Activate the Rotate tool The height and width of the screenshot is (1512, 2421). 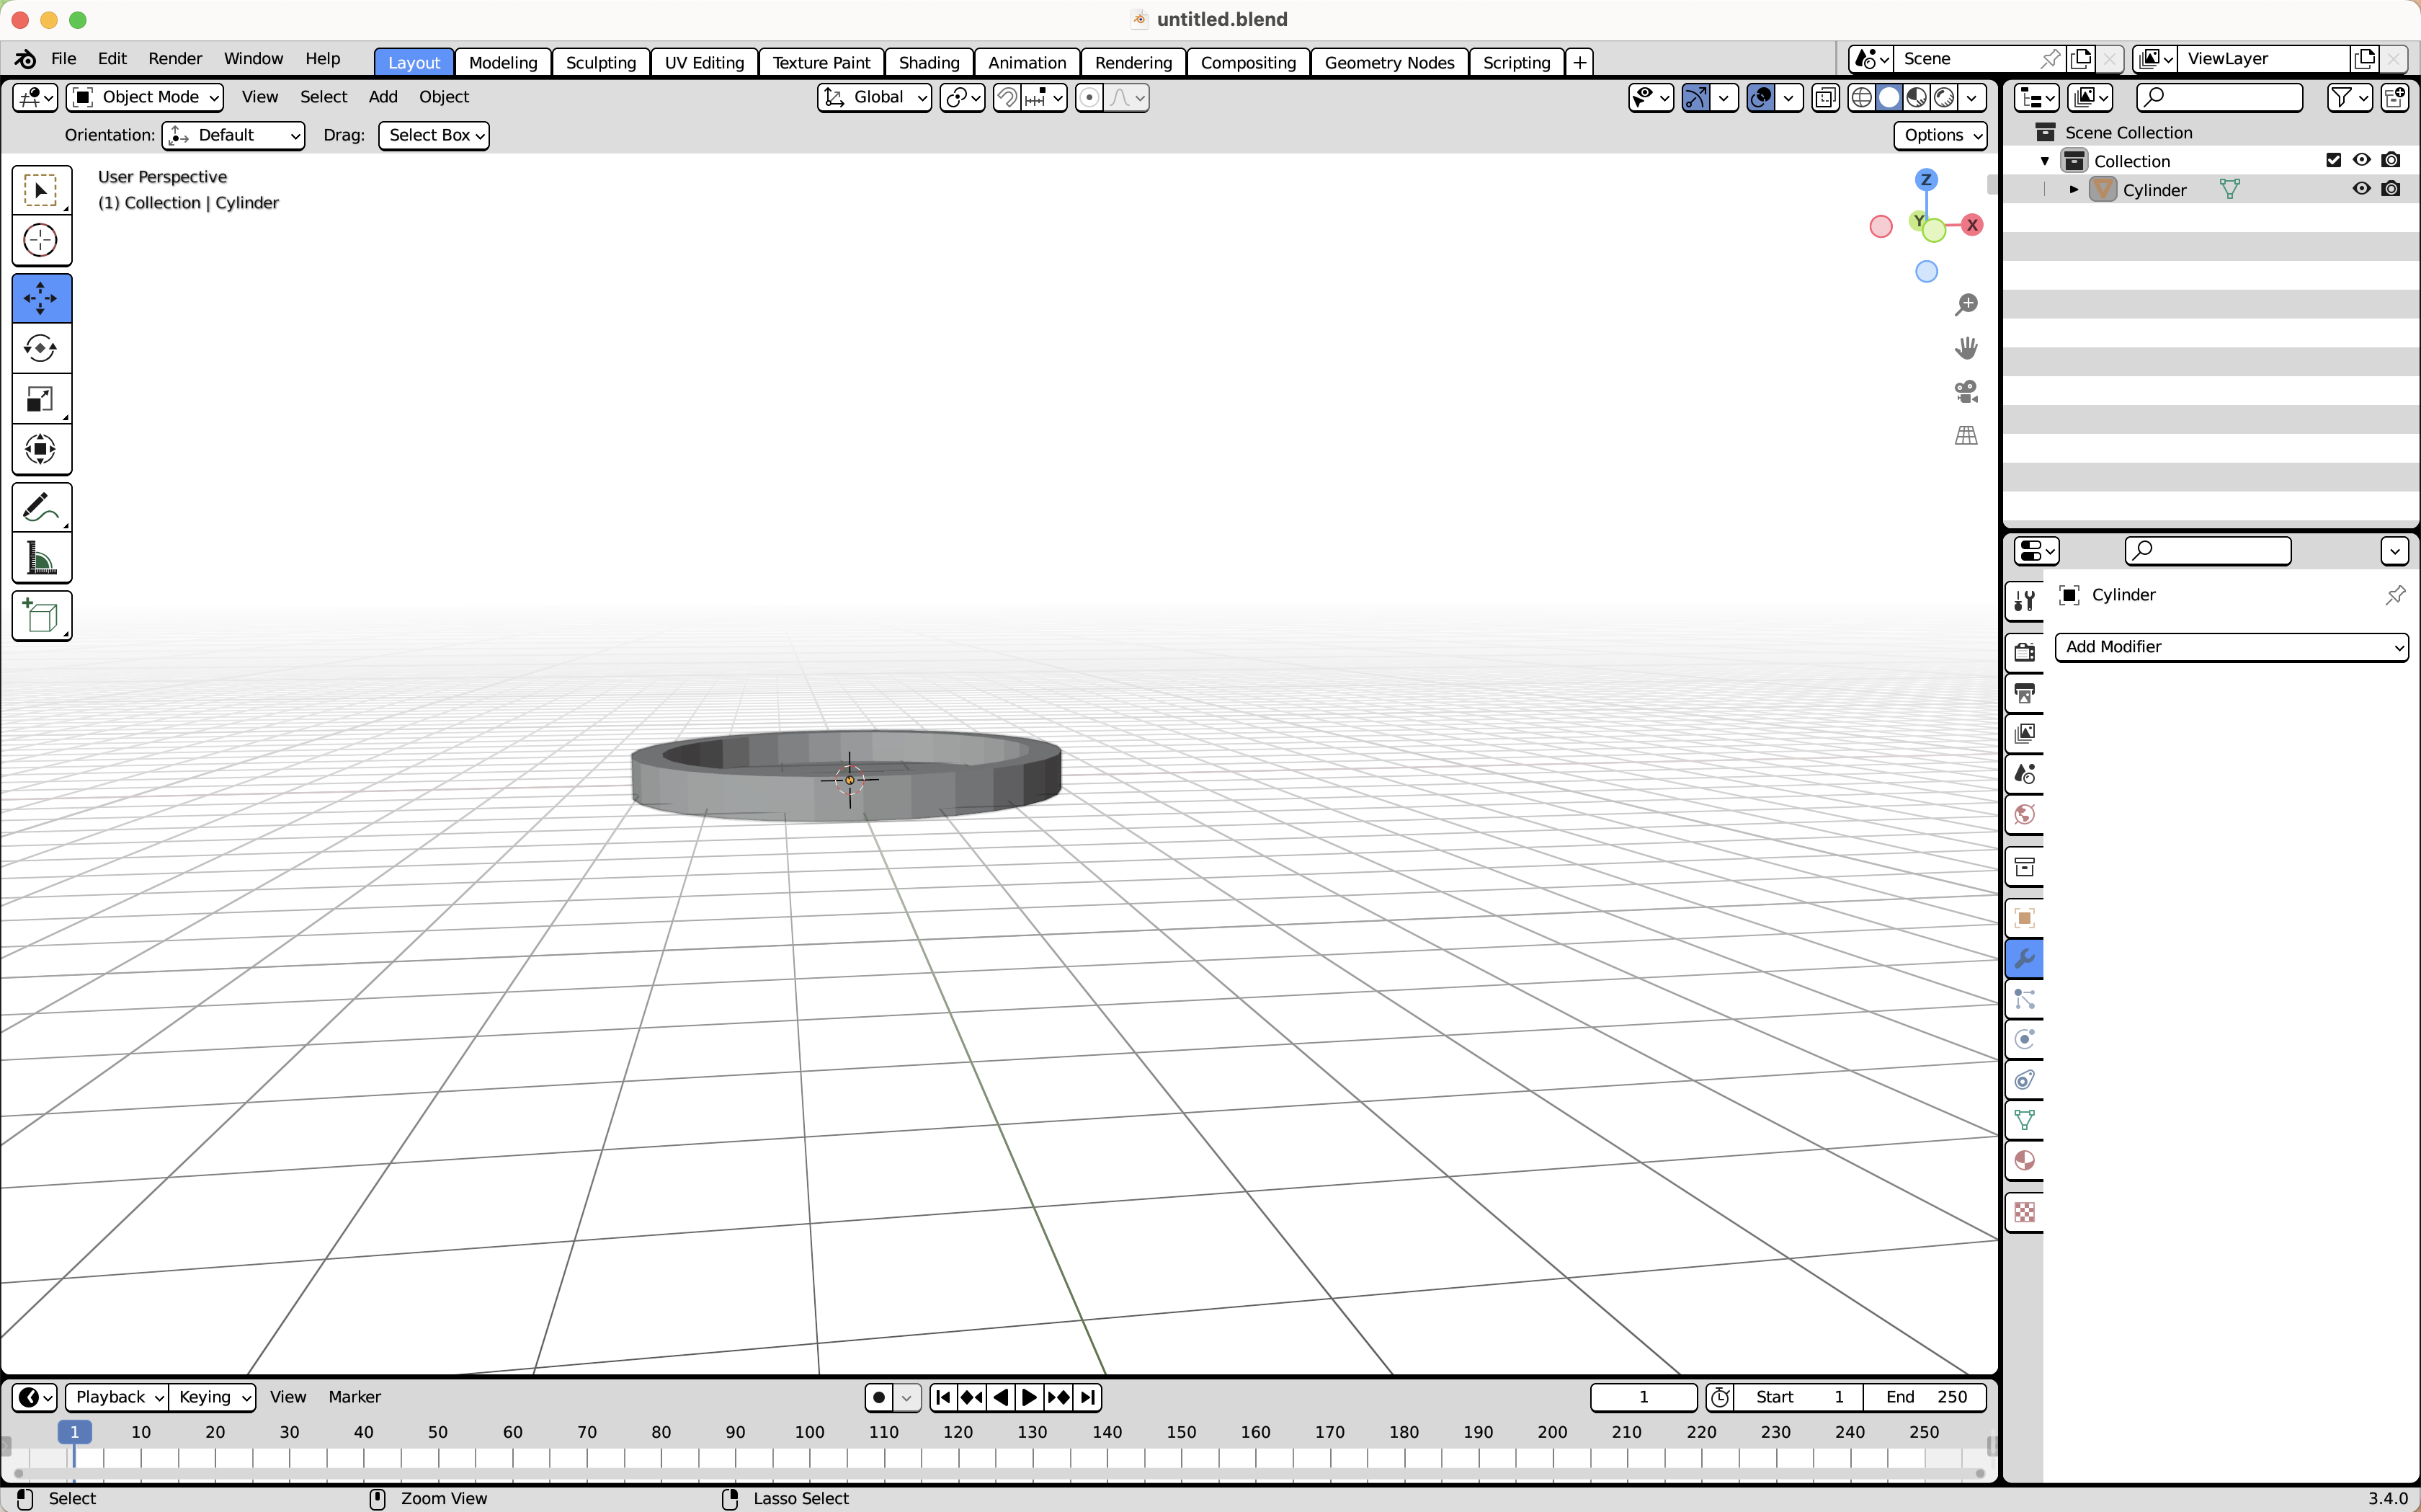pos(40,348)
